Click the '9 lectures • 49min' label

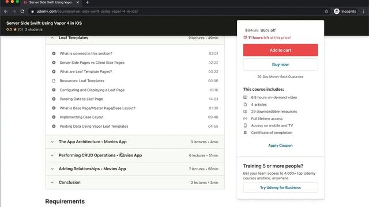[203, 38]
